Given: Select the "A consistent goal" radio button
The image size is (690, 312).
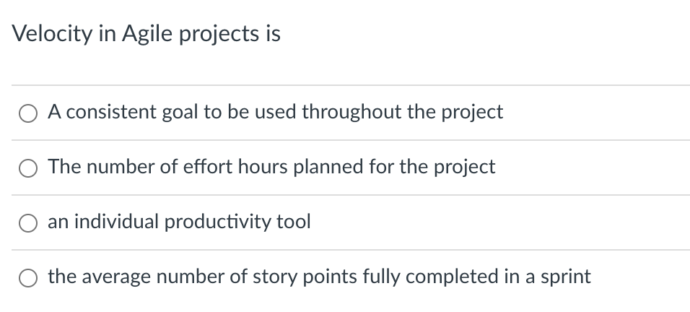Looking at the screenshot, I should [31, 113].
